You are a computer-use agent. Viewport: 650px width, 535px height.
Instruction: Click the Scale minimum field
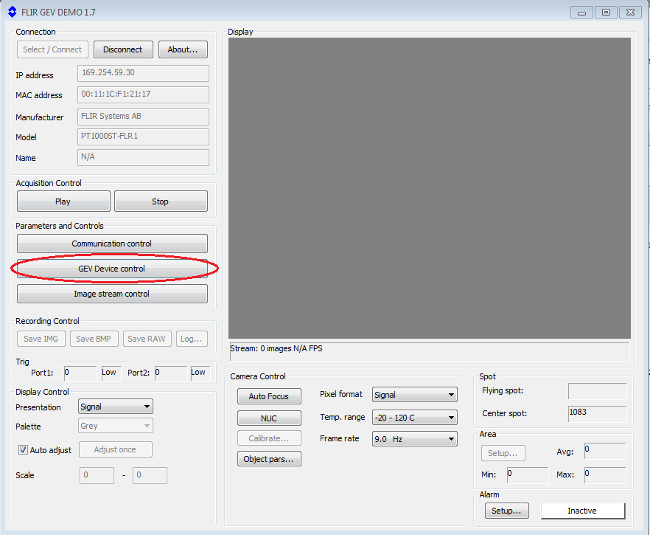tap(97, 476)
